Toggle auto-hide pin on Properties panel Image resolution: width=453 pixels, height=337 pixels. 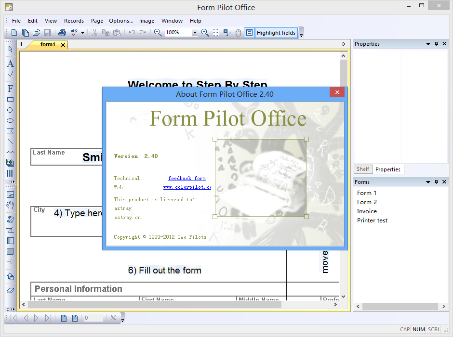(x=436, y=44)
